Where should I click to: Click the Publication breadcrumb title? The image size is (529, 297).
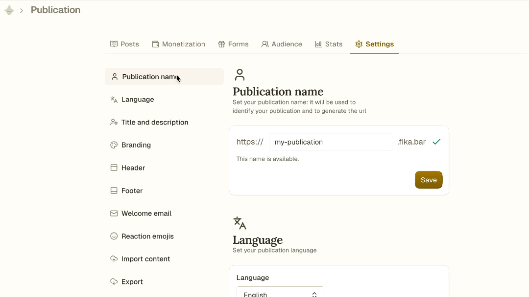(55, 10)
